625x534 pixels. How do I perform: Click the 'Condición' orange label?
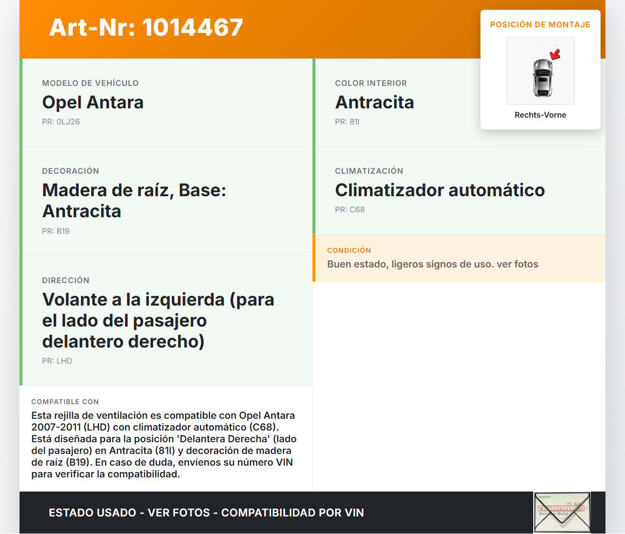point(349,250)
